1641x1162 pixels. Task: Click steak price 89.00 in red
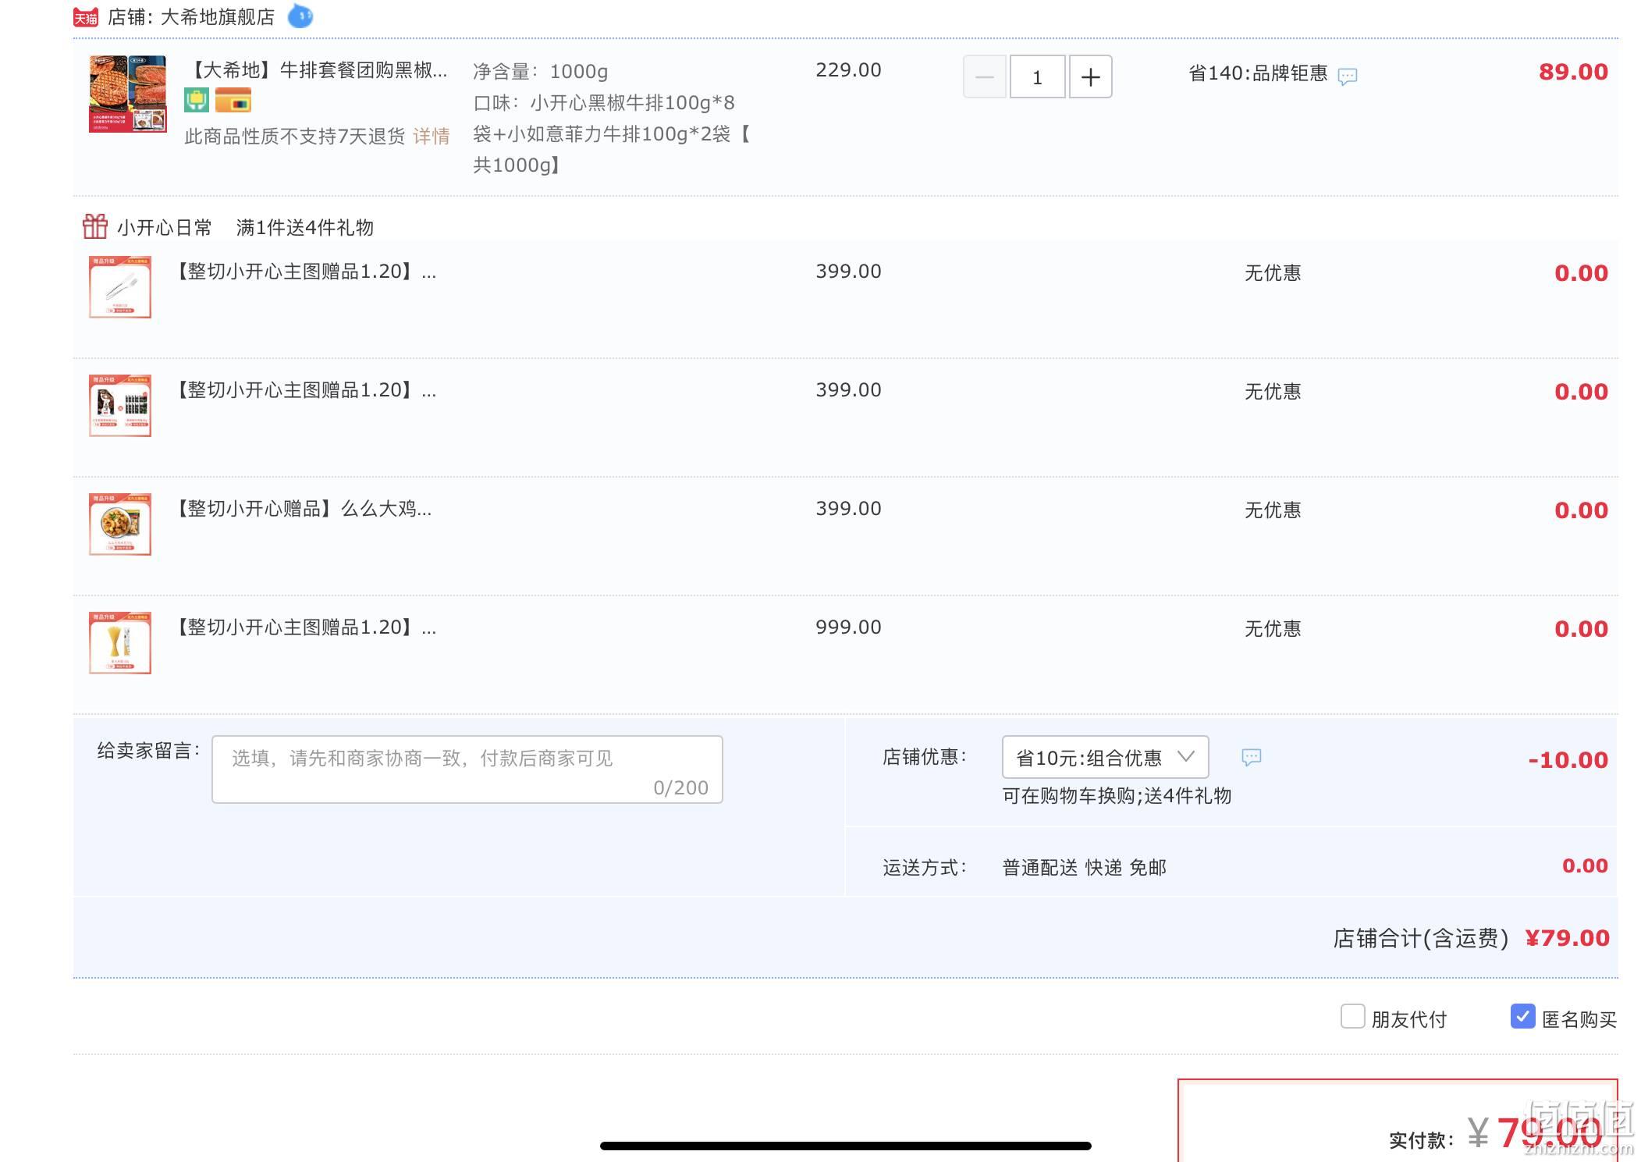(1573, 72)
